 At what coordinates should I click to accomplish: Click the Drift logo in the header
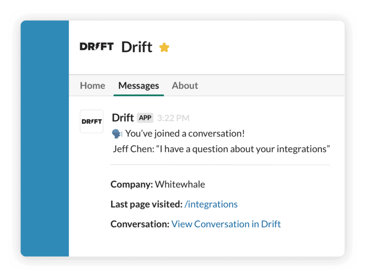click(x=96, y=47)
